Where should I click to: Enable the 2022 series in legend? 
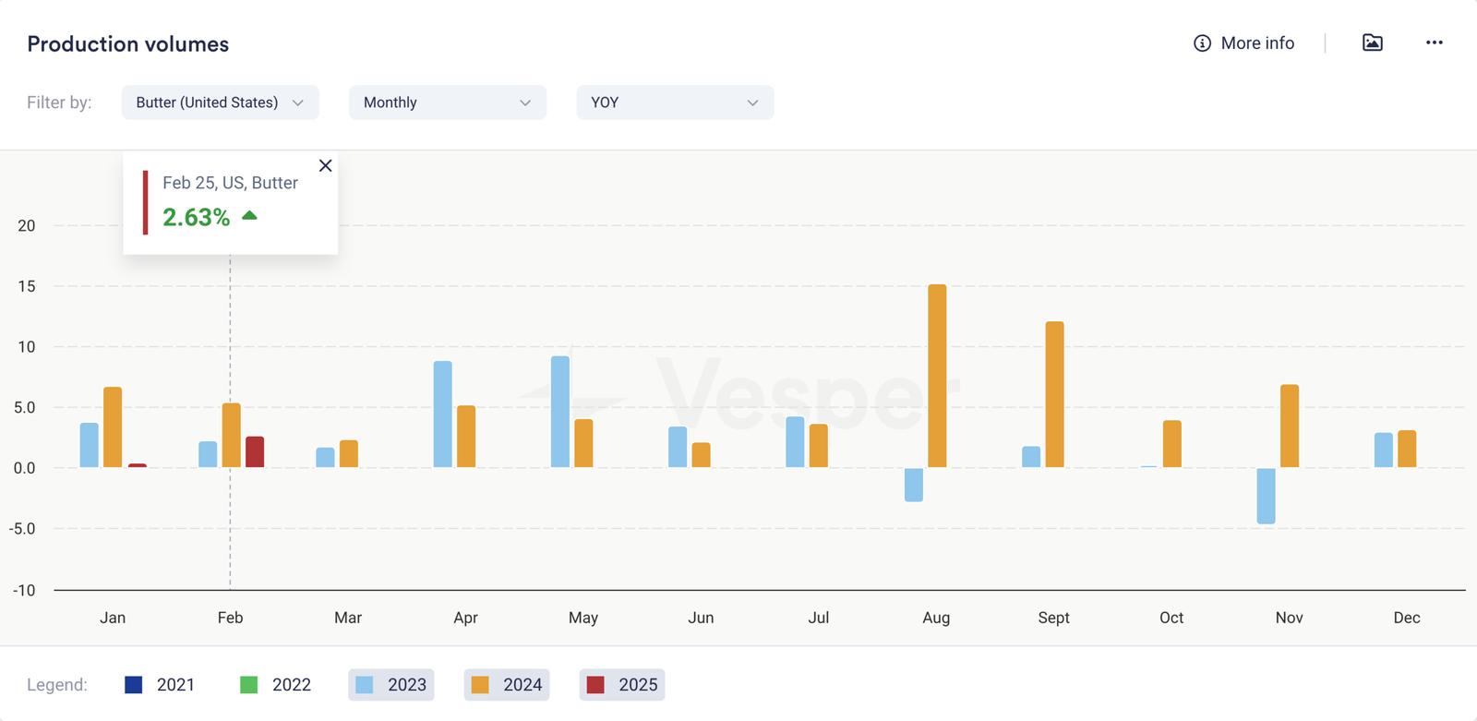click(275, 685)
